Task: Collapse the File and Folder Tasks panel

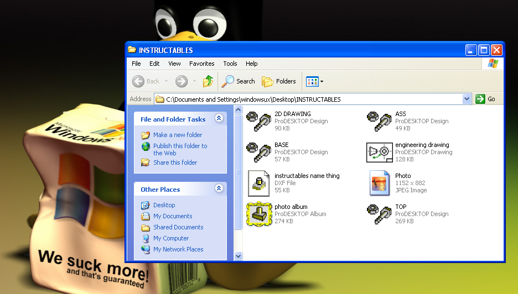Action: pyautogui.click(x=219, y=118)
